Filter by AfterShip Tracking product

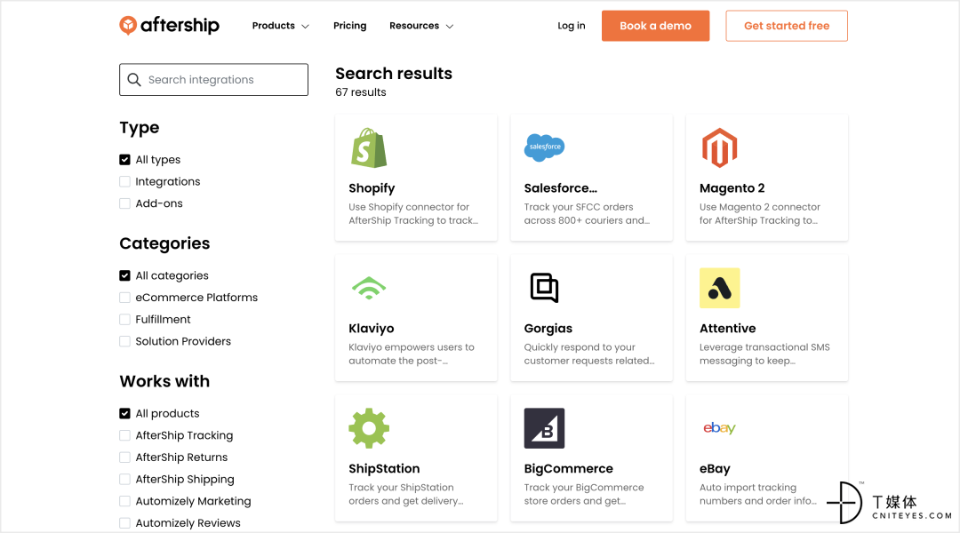tap(125, 435)
